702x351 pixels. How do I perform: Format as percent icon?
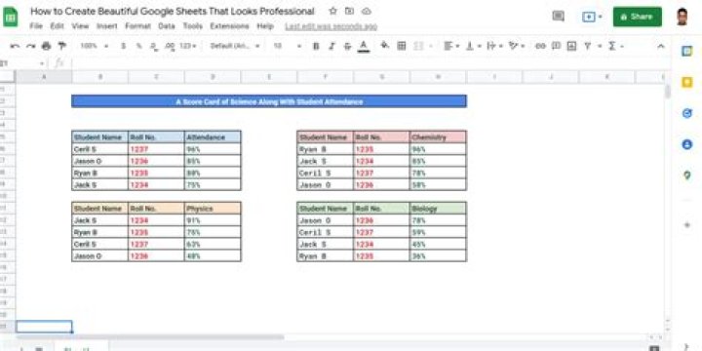point(138,46)
